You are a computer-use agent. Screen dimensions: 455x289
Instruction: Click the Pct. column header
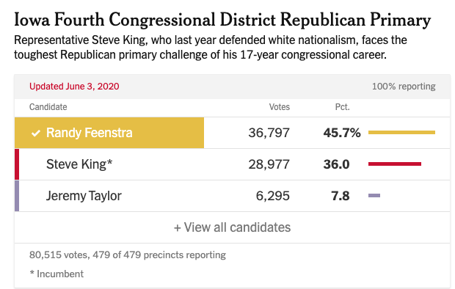(343, 107)
